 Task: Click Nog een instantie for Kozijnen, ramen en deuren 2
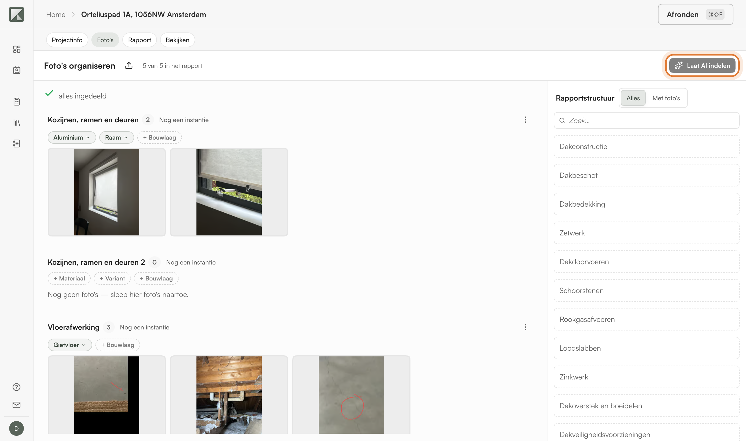(x=191, y=262)
